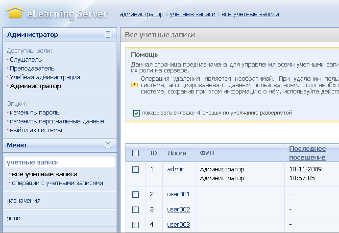Tick the checkbox next to user002

pos(136,210)
